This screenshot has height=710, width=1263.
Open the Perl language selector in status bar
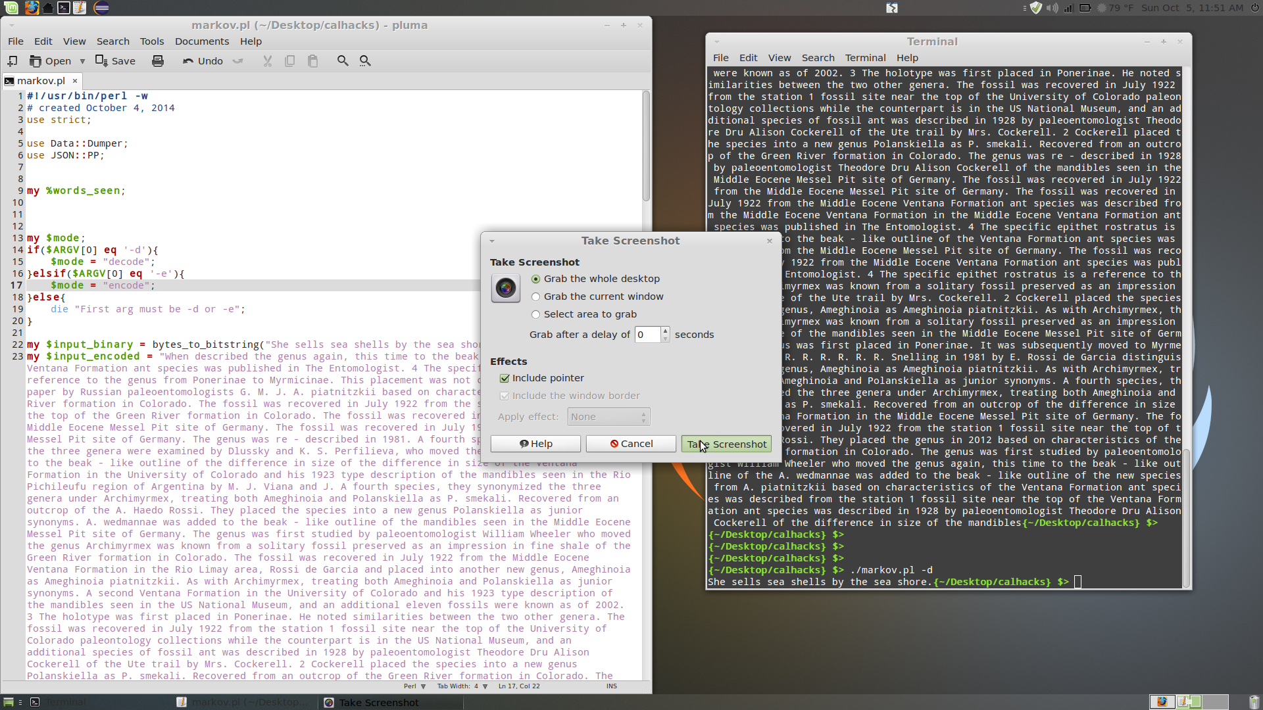pyautogui.click(x=414, y=686)
